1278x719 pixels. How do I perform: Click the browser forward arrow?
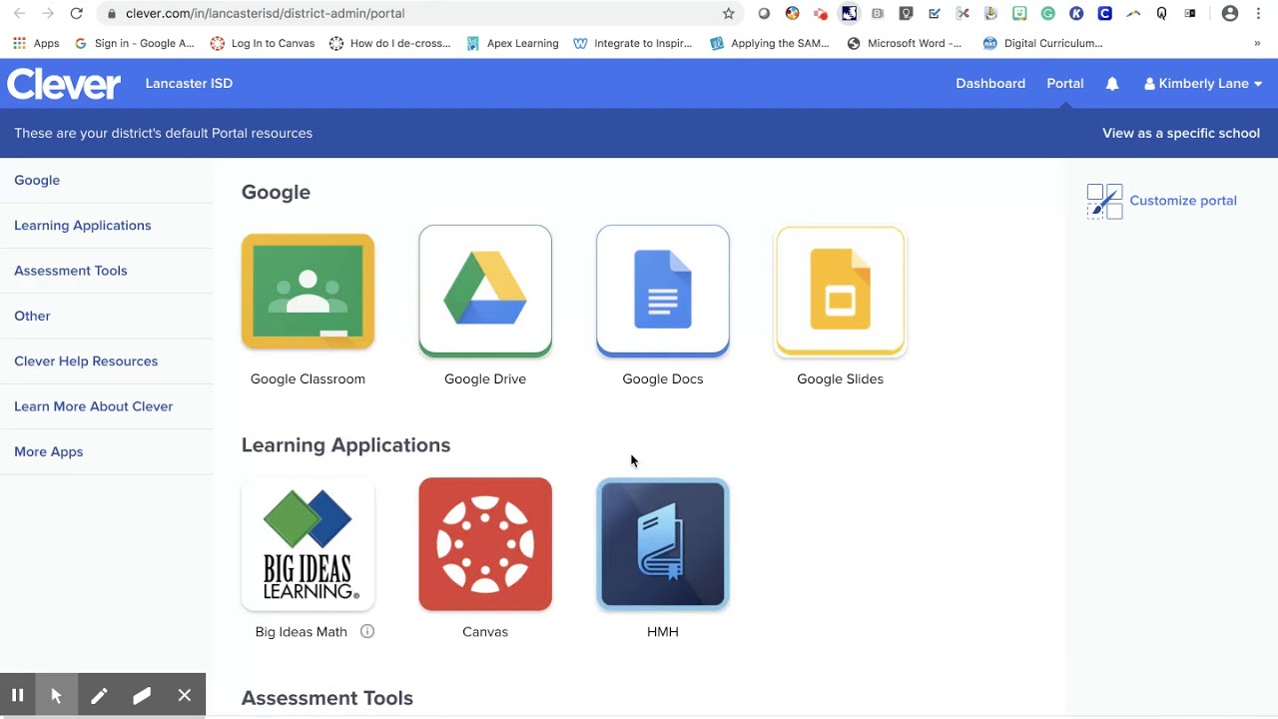(x=47, y=13)
